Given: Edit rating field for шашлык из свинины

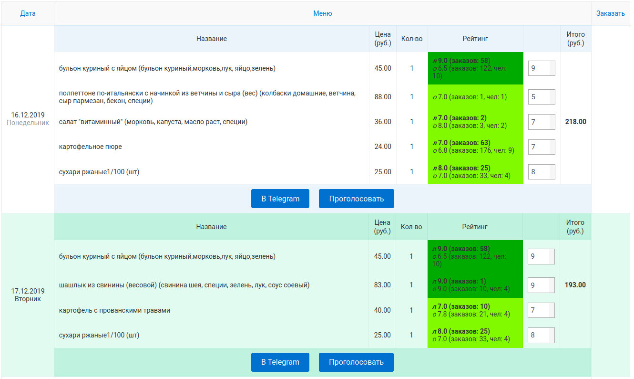Looking at the screenshot, I should tap(541, 285).
